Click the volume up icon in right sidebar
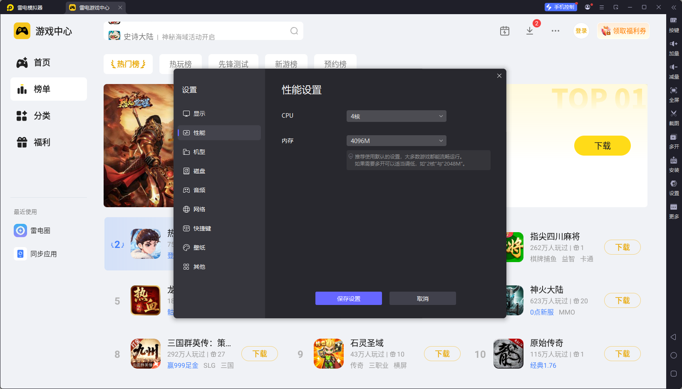682x389 pixels. 673,44
